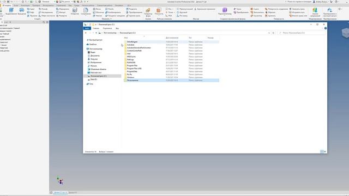349x196 pixels.
Task: Click the Деталь document tab at bottom
Action: [x=61, y=192]
